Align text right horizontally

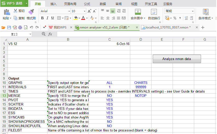113,18
